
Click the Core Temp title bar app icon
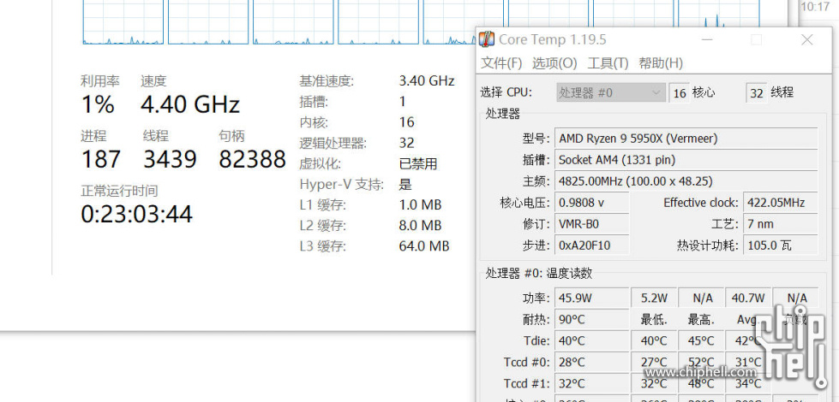tap(487, 39)
